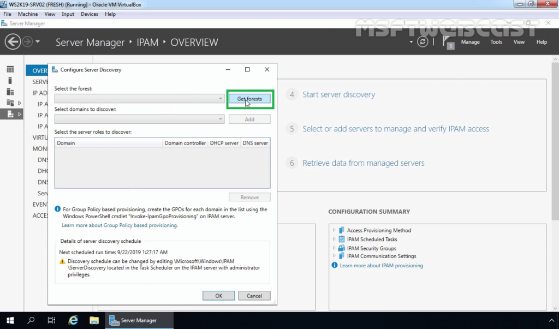Switch to Server Manager taskbar button

139,320
